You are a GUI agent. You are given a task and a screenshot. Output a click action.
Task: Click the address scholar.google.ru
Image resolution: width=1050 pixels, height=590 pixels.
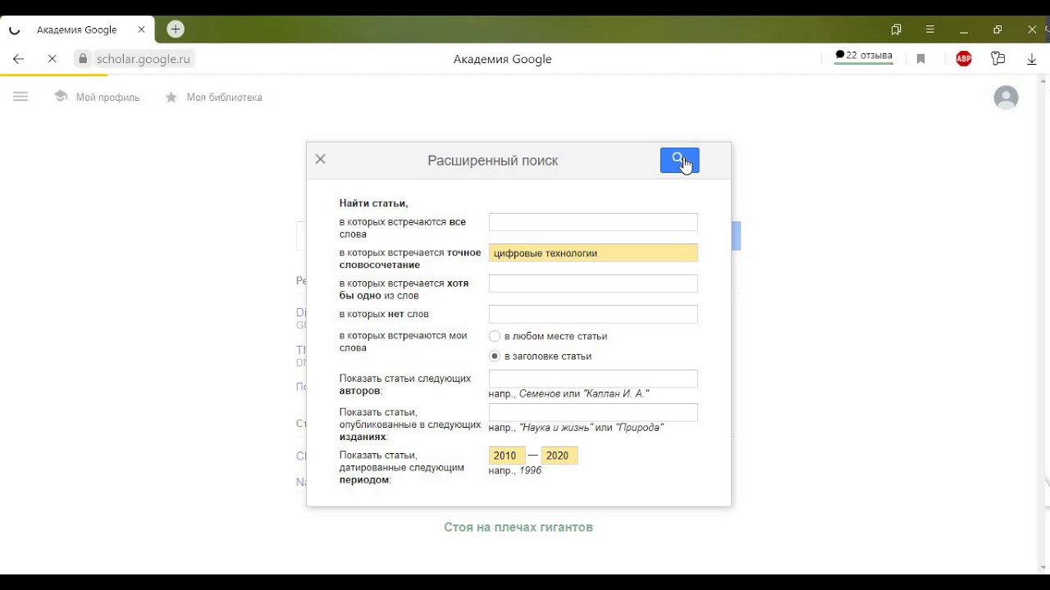pyautogui.click(x=143, y=59)
